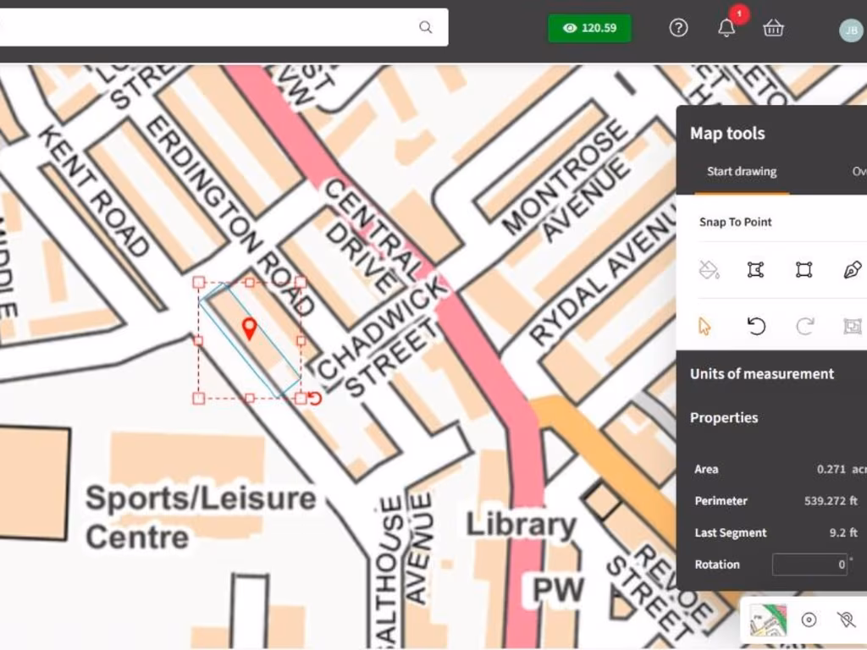Toggle the hide-markers crossed pin icon
The image size is (867, 650).
(x=845, y=620)
